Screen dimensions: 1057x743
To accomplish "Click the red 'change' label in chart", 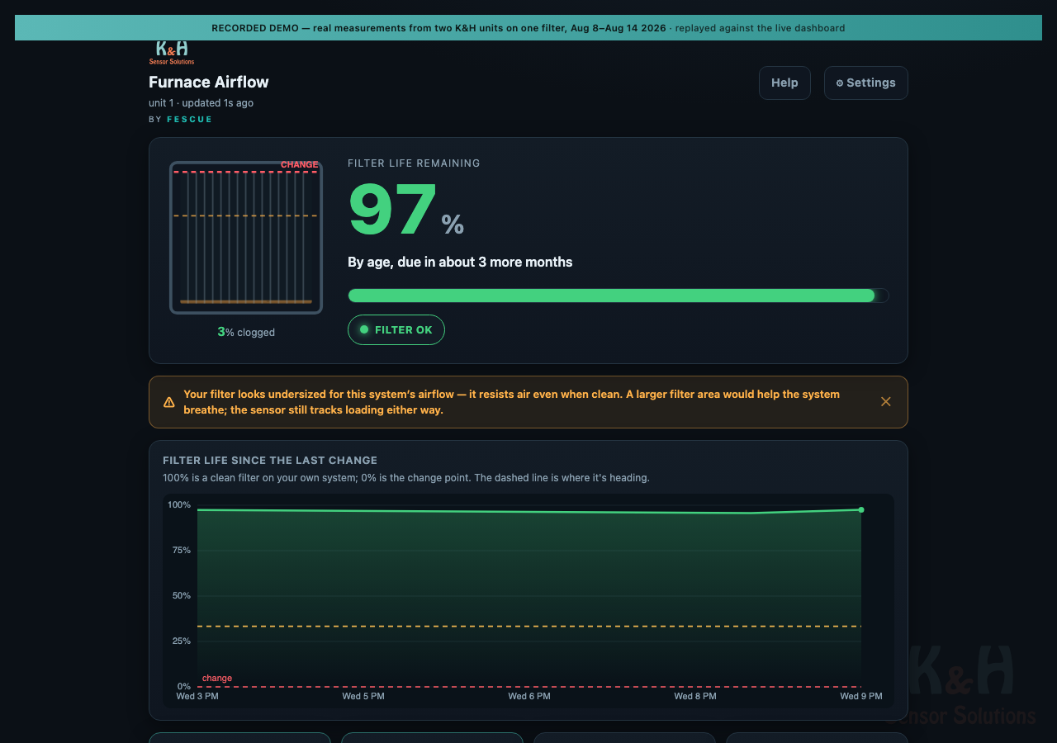I will pyautogui.click(x=217, y=679).
